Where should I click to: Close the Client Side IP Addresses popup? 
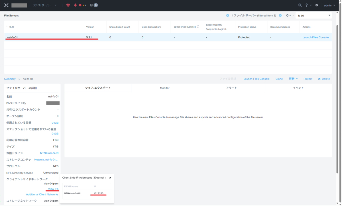110,178
